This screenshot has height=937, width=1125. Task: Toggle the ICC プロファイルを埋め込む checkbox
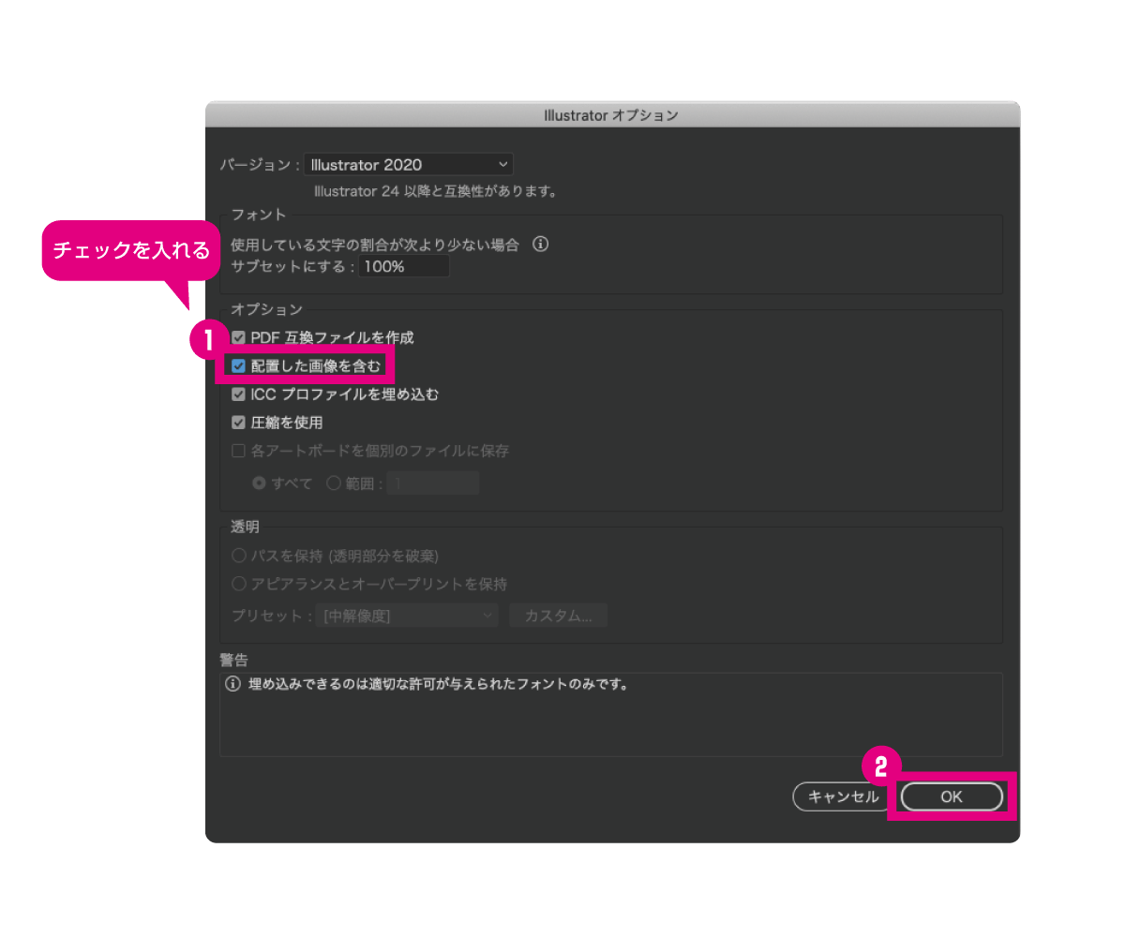[238, 394]
